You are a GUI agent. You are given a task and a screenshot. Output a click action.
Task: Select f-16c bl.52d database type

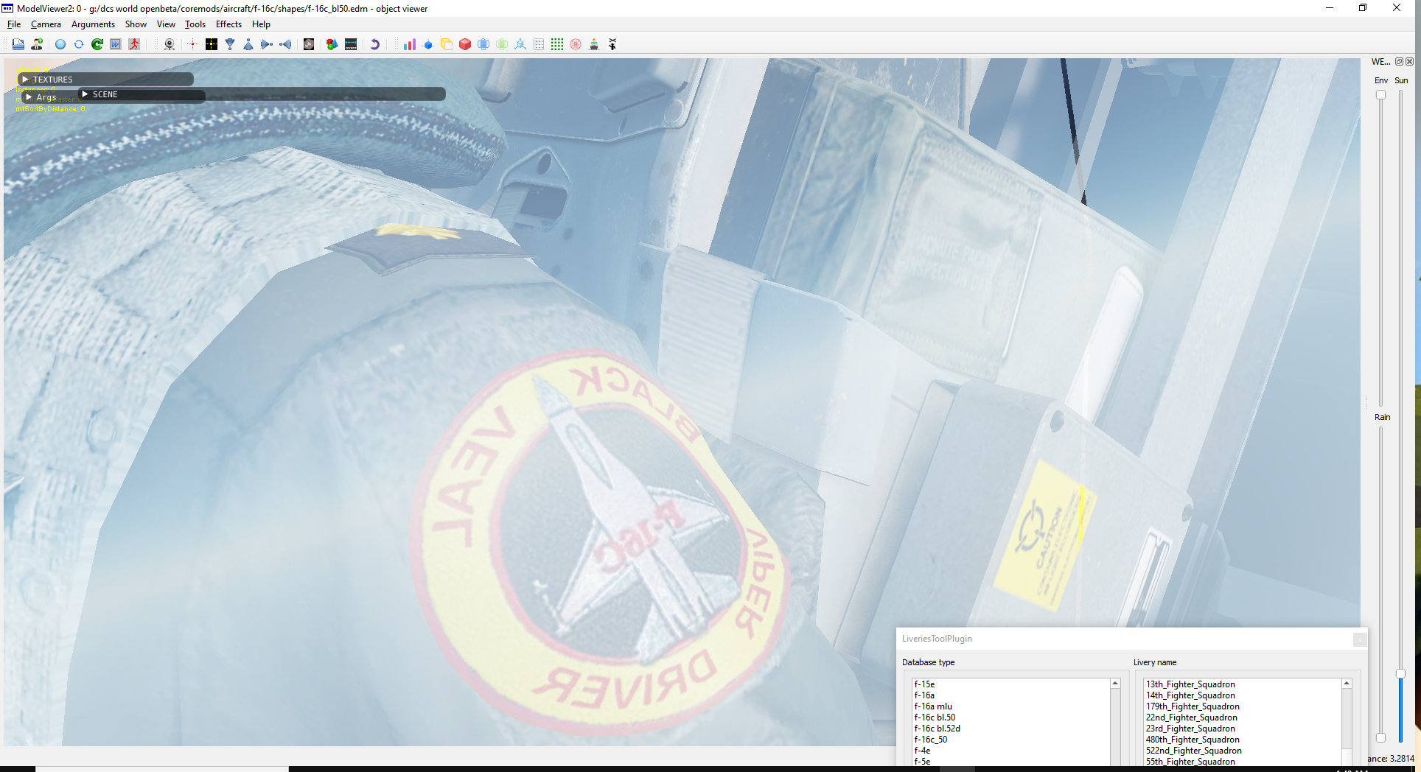1011,729
